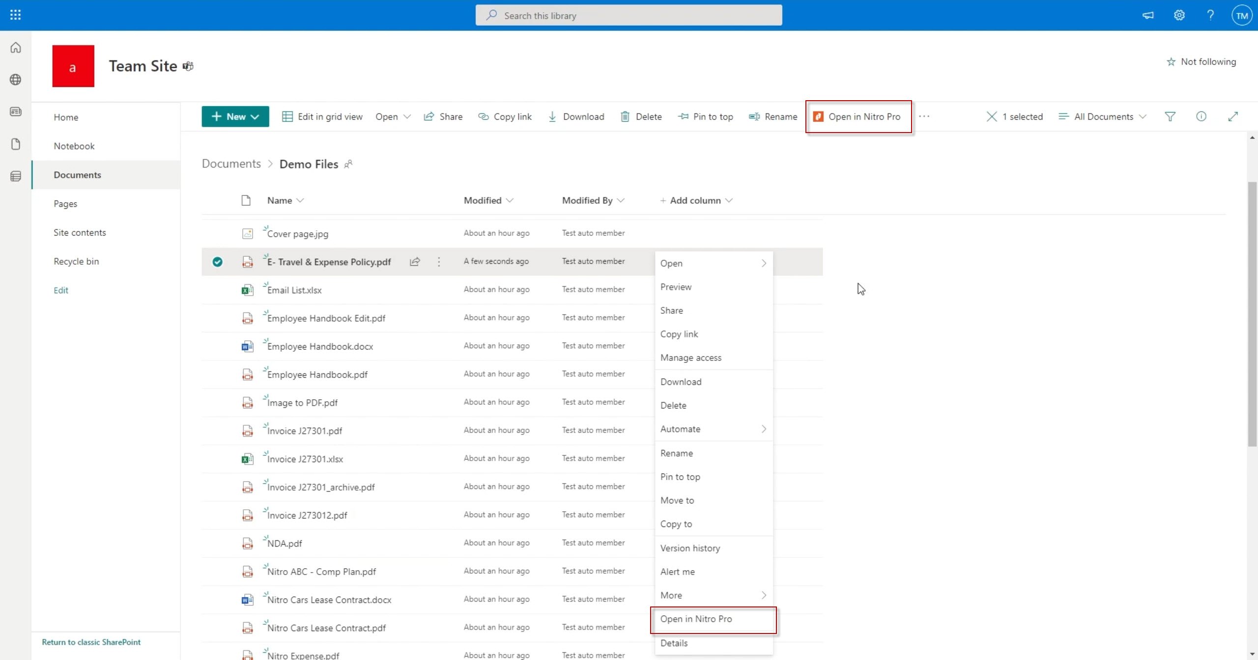The height and width of the screenshot is (660, 1258).
Task: Open the feedback megaphone icon
Action: point(1148,15)
